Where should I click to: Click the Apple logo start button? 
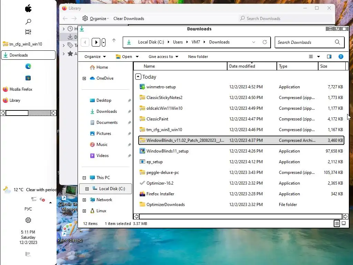pyautogui.click(x=28, y=9)
